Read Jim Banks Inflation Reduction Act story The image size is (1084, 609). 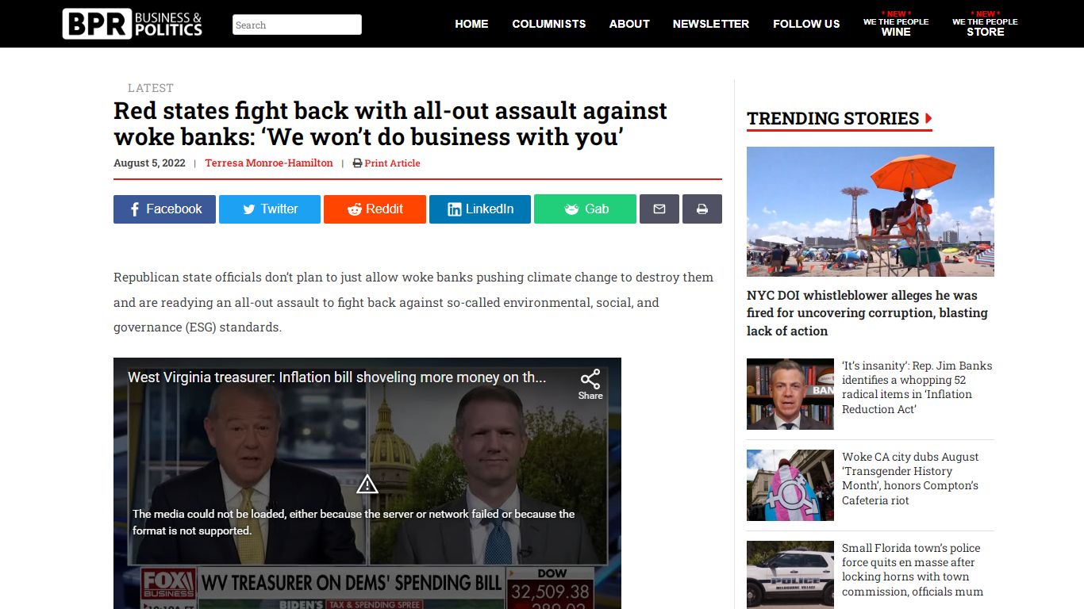click(x=917, y=388)
